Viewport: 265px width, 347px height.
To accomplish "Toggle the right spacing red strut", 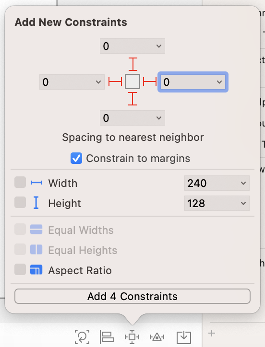I will [150, 81].
